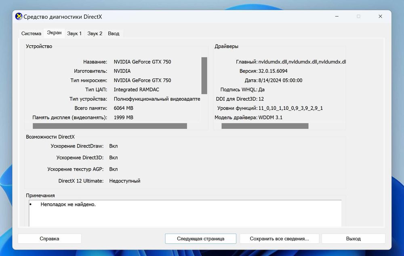Click the 6064 MB total memory value
404x256 pixels.
click(123, 108)
